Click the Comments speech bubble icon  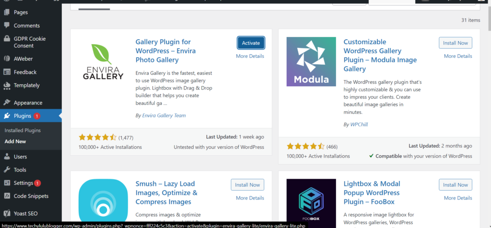tap(7, 25)
